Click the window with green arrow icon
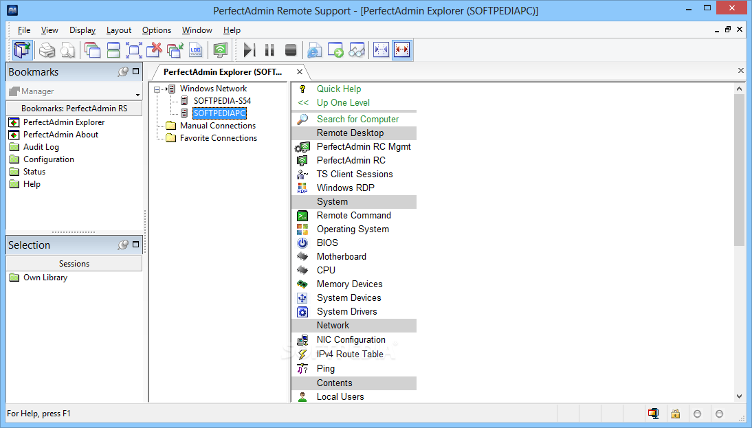The height and width of the screenshot is (428, 752). pos(335,50)
